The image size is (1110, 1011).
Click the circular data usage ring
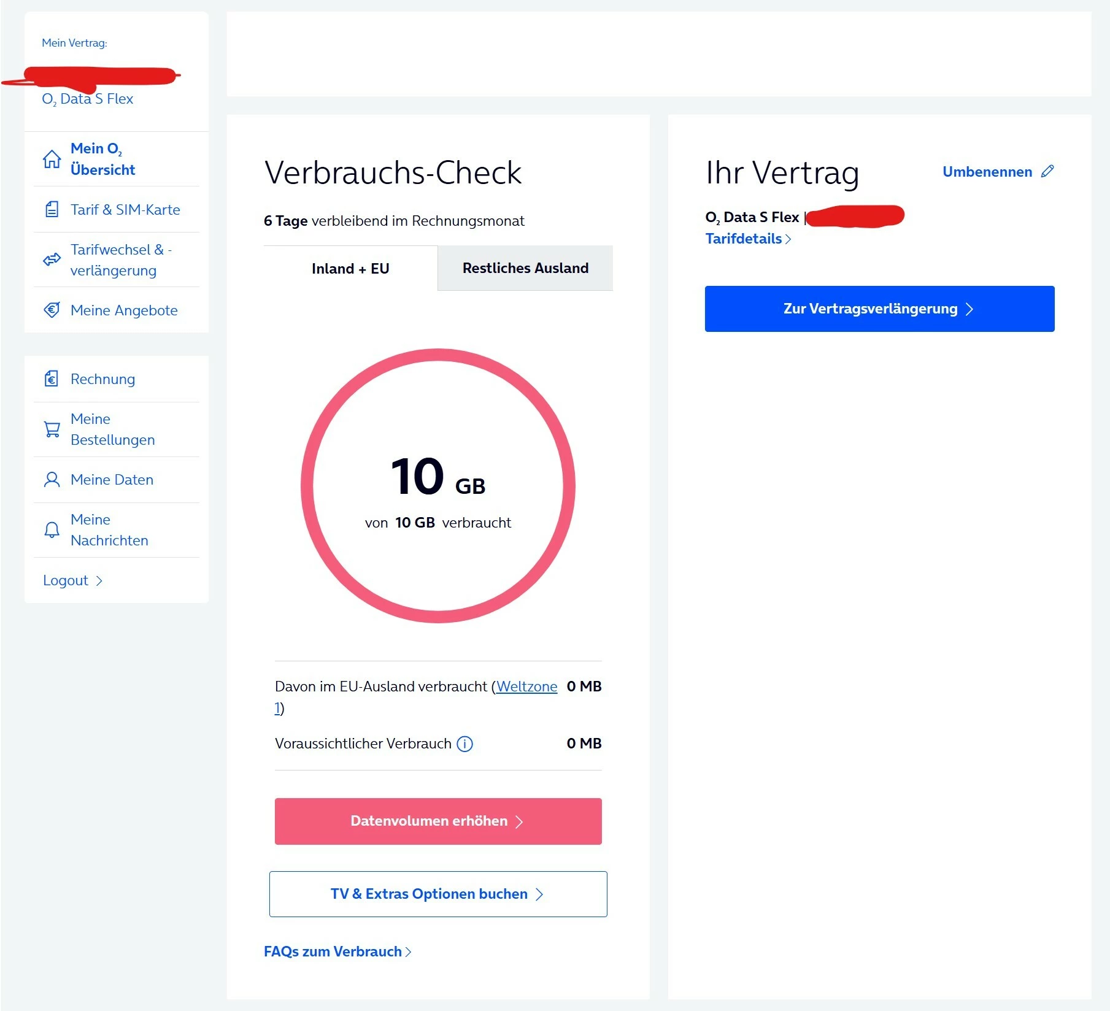coord(438,486)
